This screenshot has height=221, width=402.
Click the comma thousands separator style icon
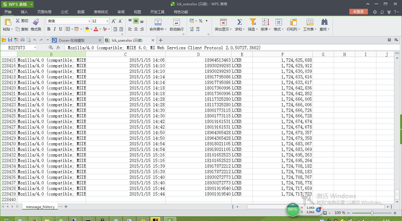[207, 21]
